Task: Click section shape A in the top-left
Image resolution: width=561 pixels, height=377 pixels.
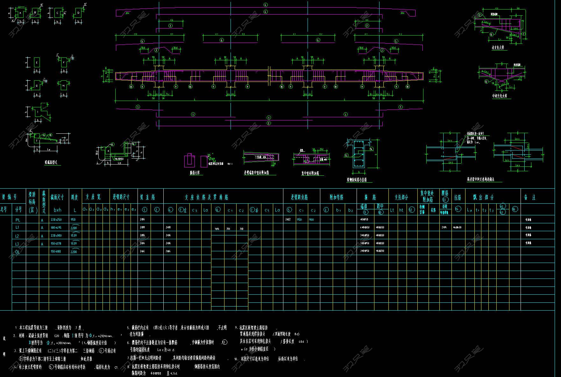Action: pyautogui.click(x=20, y=13)
